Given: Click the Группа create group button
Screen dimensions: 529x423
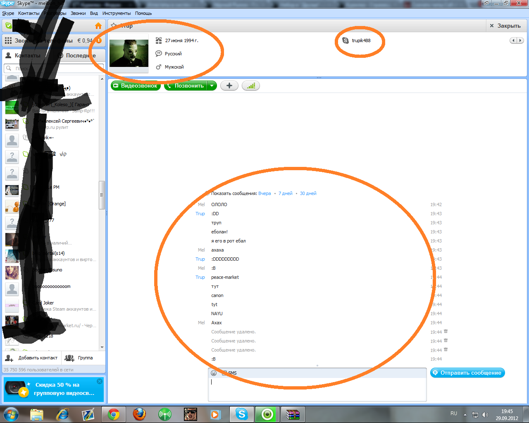Looking at the screenshot, I should coord(79,358).
